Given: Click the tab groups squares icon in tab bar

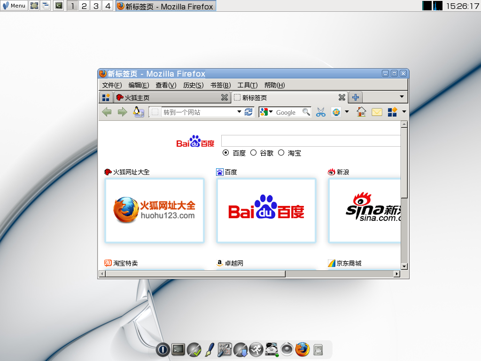Looking at the screenshot, I should 106,98.
